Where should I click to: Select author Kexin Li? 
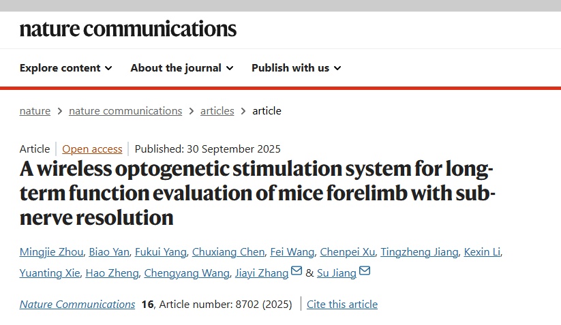pyautogui.click(x=482, y=252)
